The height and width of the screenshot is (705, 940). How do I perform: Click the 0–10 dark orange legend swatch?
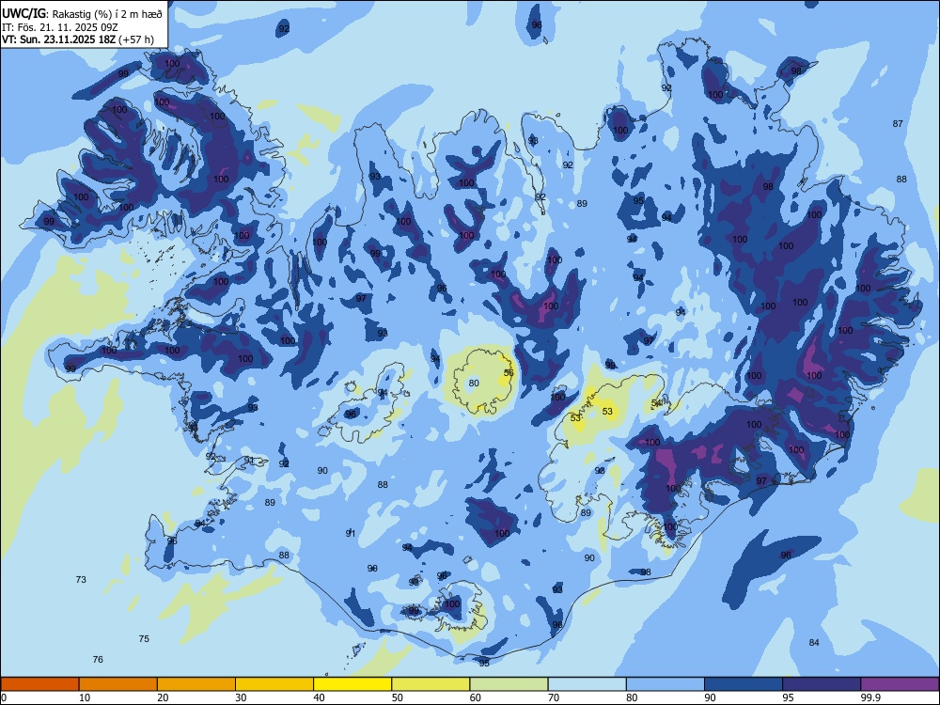coord(39,684)
